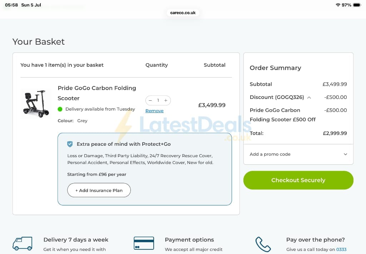366x254 pixels.
Task: Click Payment options heading
Action: (189, 240)
